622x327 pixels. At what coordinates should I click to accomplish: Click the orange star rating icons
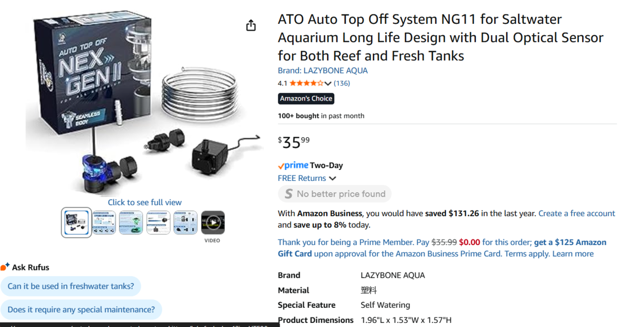point(306,83)
